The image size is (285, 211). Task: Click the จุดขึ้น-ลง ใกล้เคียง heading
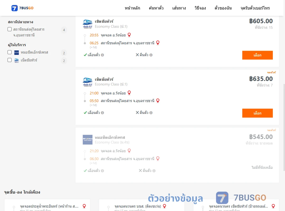pos(22,192)
